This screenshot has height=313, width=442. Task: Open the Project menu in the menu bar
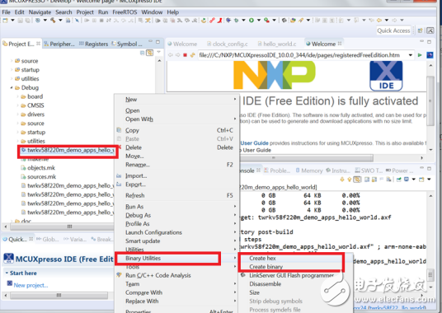click(x=85, y=12)
